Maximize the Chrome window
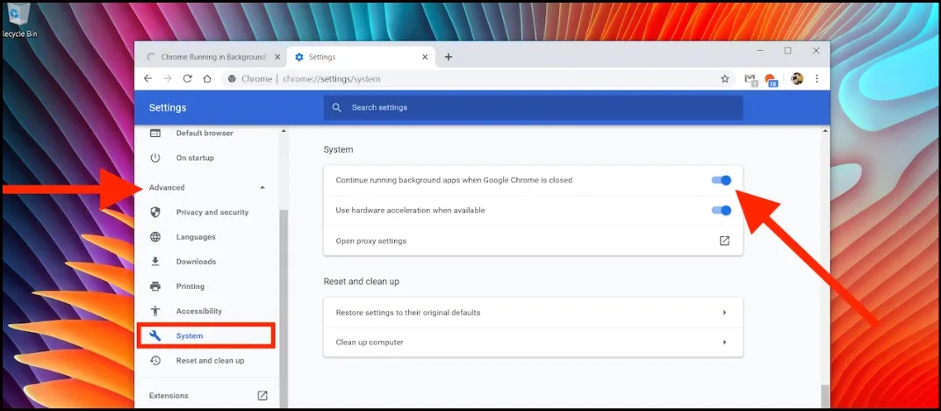 [x=788, y=51]
